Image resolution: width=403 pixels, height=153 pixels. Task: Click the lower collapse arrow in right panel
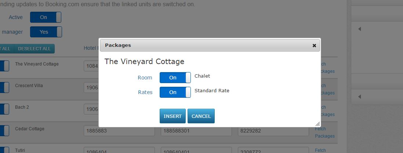point(360,97)
